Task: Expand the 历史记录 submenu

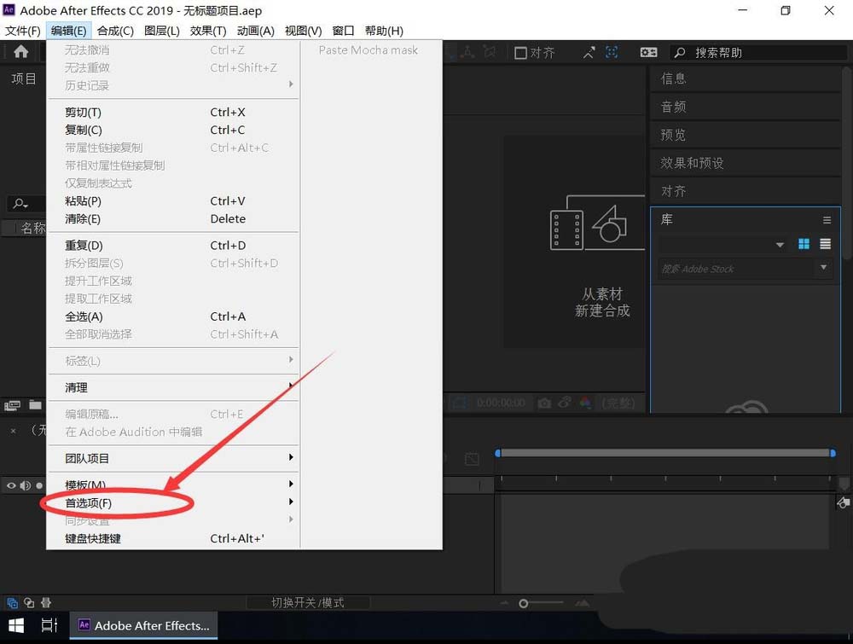Action: pyautogui.click(x=173, y=85)
